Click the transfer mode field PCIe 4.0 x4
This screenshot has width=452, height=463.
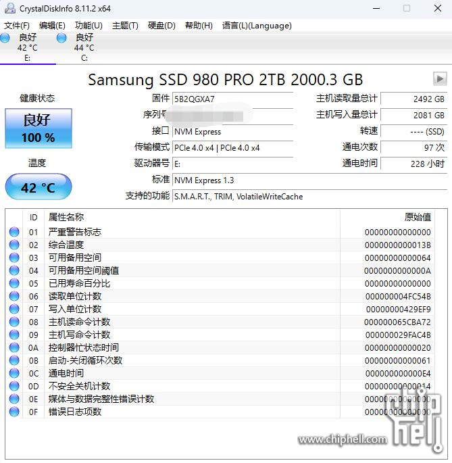point(232,147)
